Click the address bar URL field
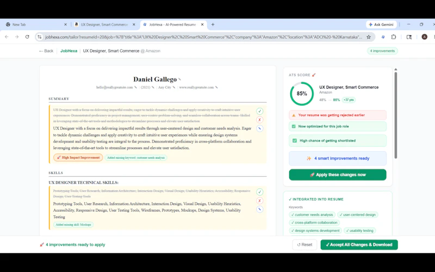435x272 pixels. [203, 37]
